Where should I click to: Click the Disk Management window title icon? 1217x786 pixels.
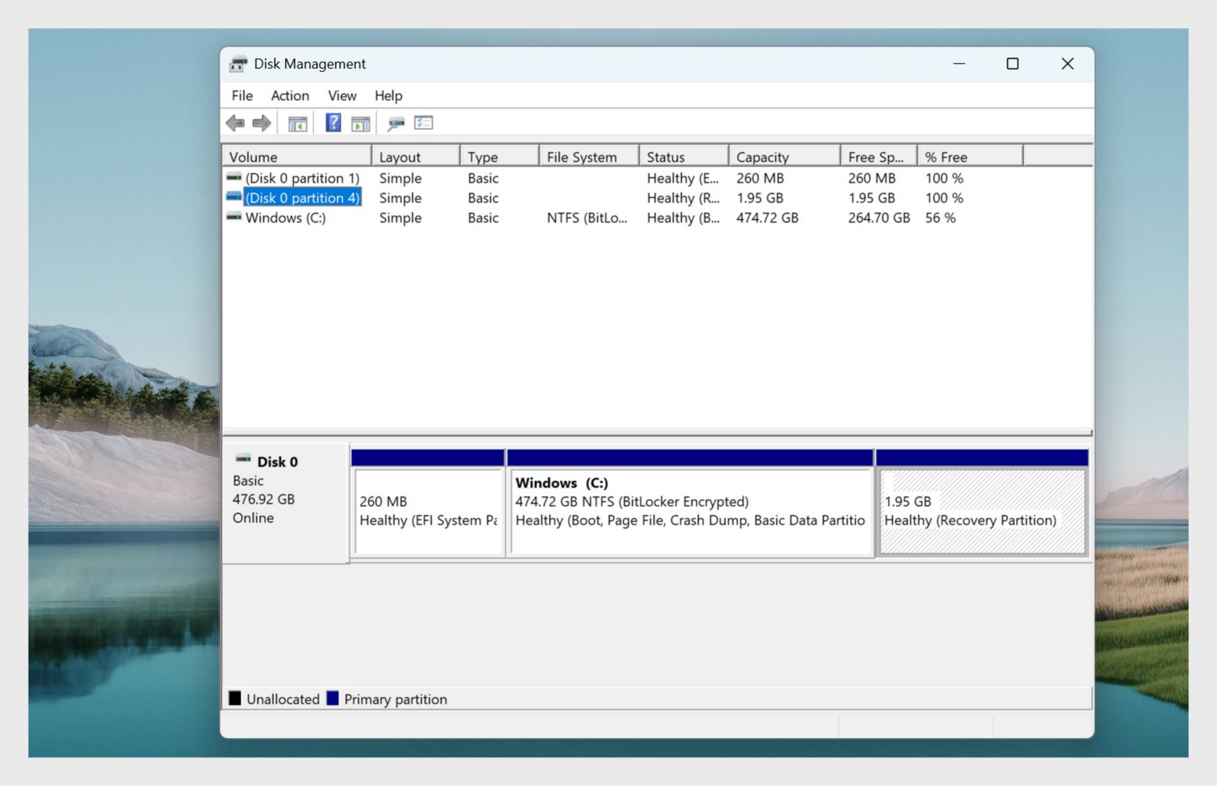[238, 63]
